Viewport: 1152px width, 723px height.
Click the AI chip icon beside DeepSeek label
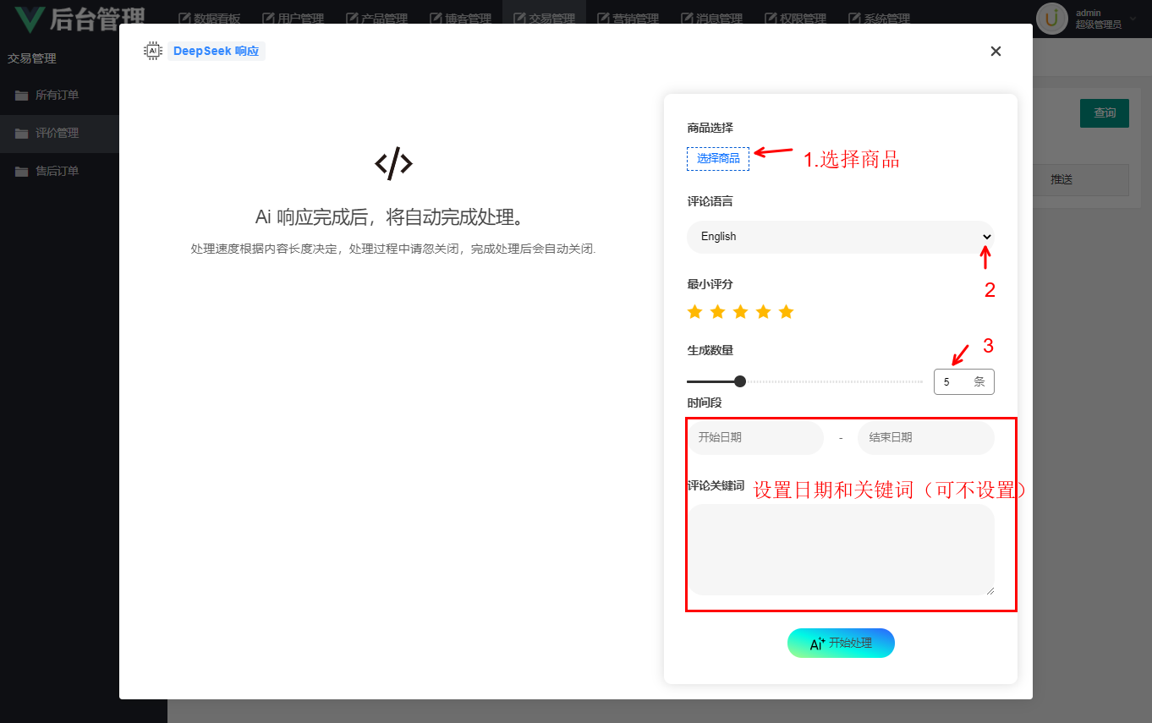tap(153, 51)
